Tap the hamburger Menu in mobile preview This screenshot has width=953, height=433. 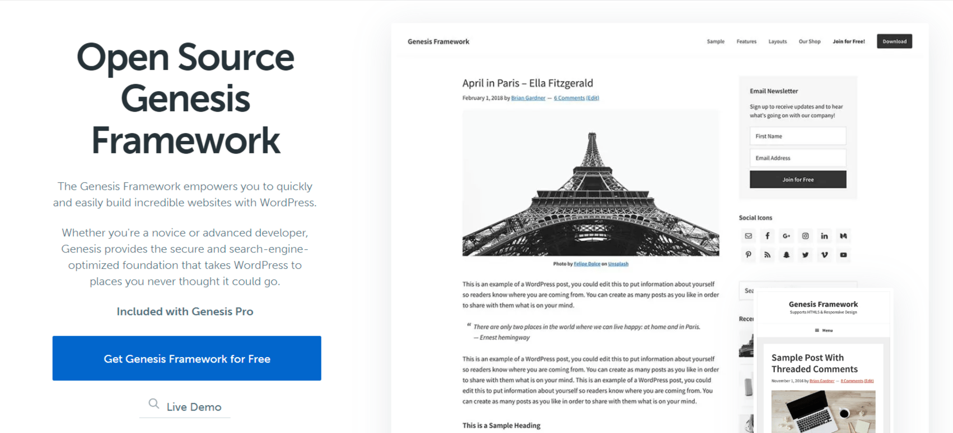tap(823, 330)
